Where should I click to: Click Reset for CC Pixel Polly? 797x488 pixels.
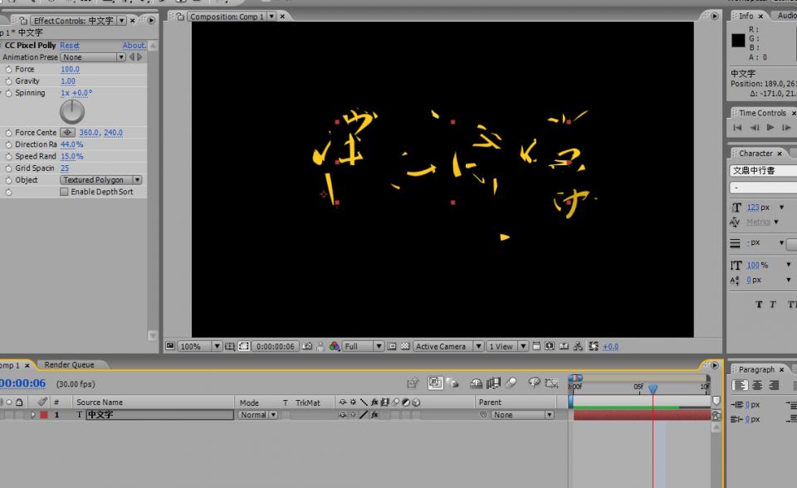coord(70,46)
